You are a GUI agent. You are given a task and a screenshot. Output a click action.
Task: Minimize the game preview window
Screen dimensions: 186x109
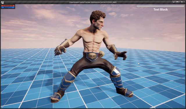174,2
